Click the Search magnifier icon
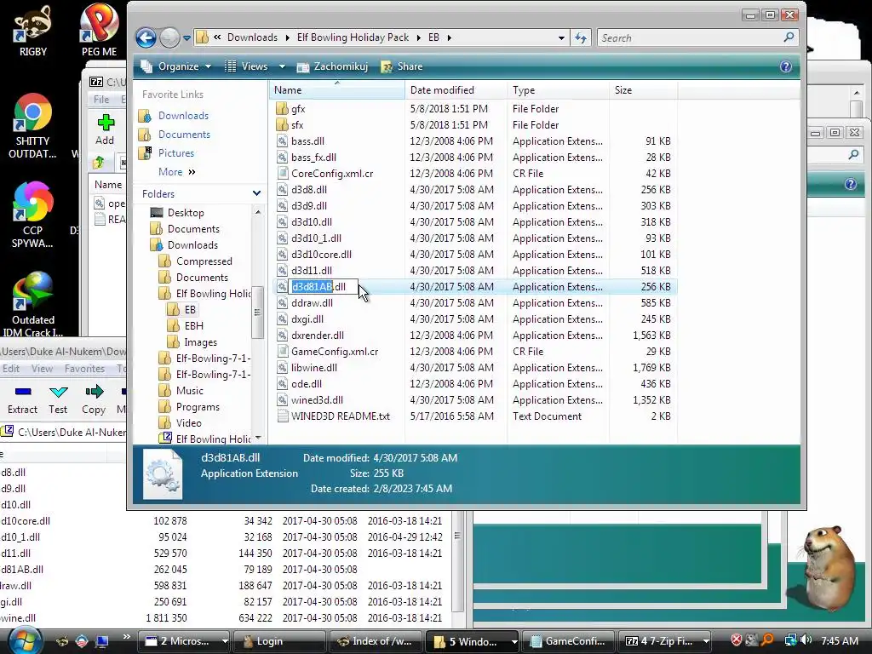The height and width of the screenshot is (654, 872). (x=789, y=37)
